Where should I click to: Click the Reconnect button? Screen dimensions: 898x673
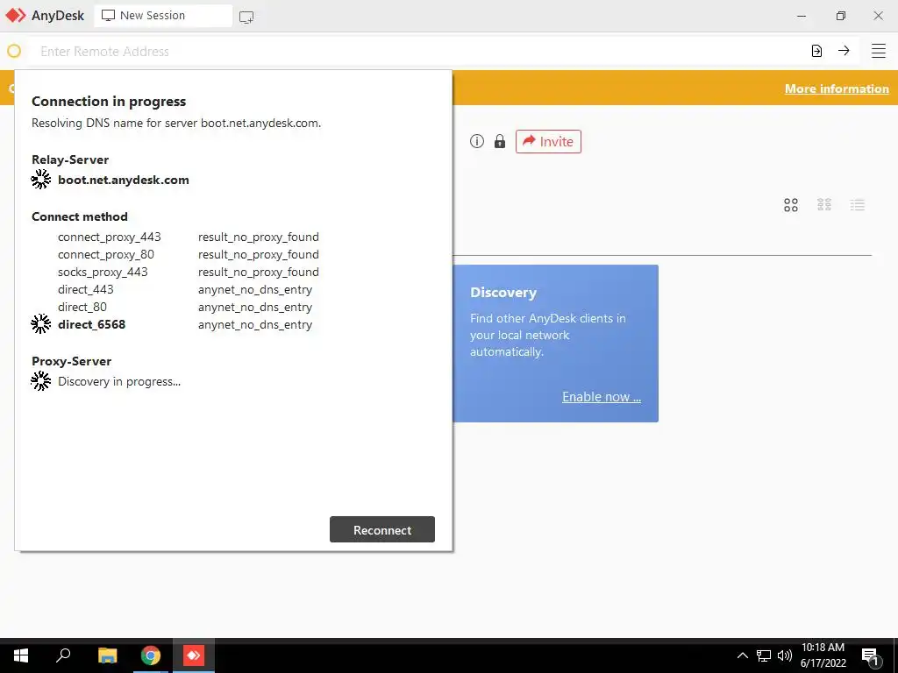[x=382, y=529]
